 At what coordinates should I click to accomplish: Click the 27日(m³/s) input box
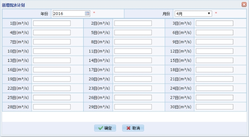click(x=214, y=97)
